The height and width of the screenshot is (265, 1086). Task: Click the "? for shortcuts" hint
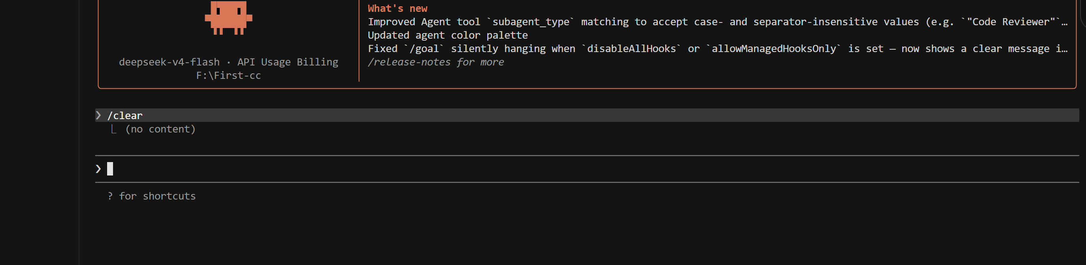pos(151,196)
